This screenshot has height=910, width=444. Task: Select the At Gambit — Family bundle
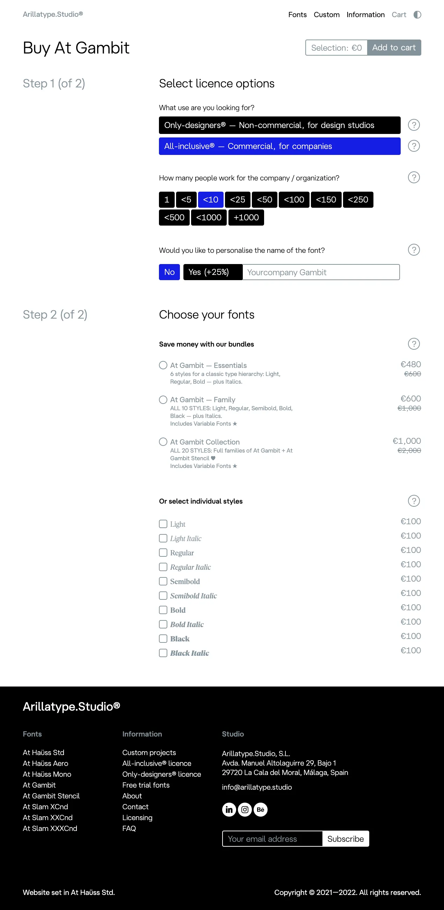click(x=163, y=399)
